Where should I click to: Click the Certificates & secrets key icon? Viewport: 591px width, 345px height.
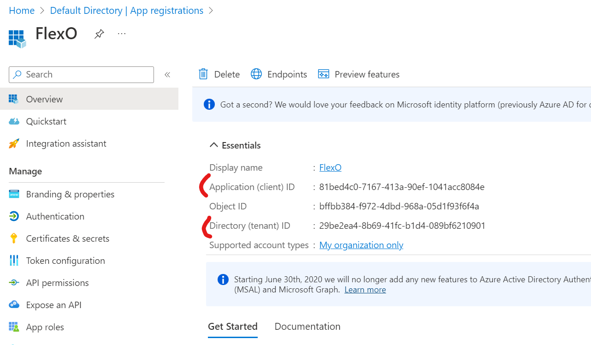click(14, 238)
